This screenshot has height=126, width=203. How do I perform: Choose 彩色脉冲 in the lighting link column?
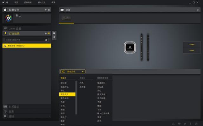pos(101,98)
